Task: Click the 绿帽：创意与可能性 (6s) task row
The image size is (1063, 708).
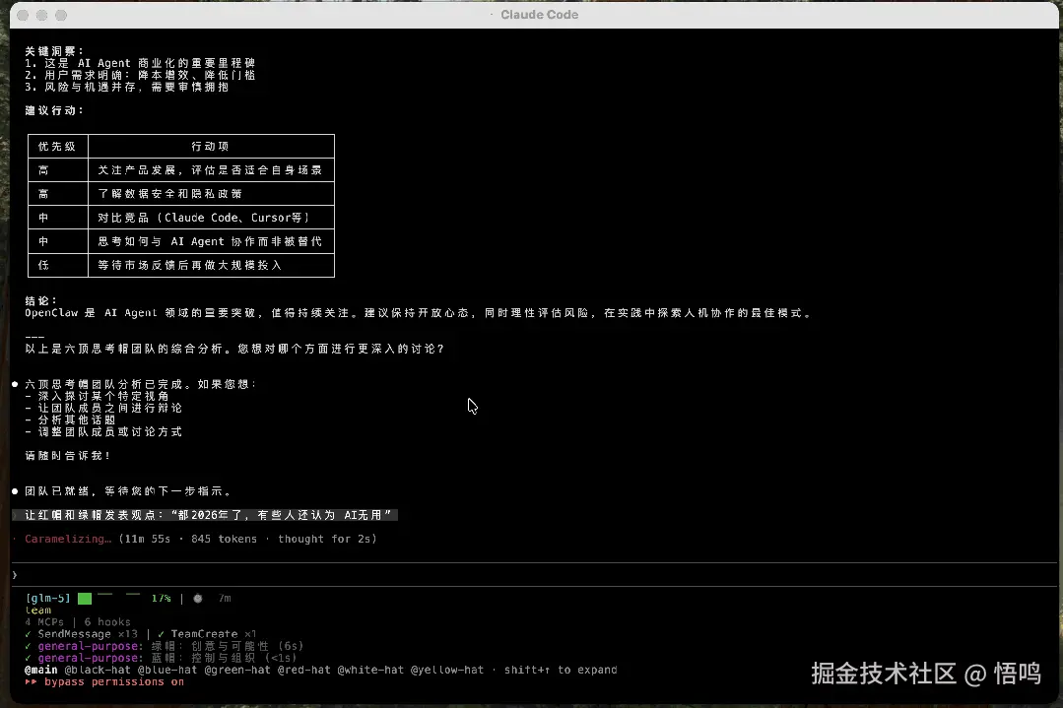Action: (165, 646)
